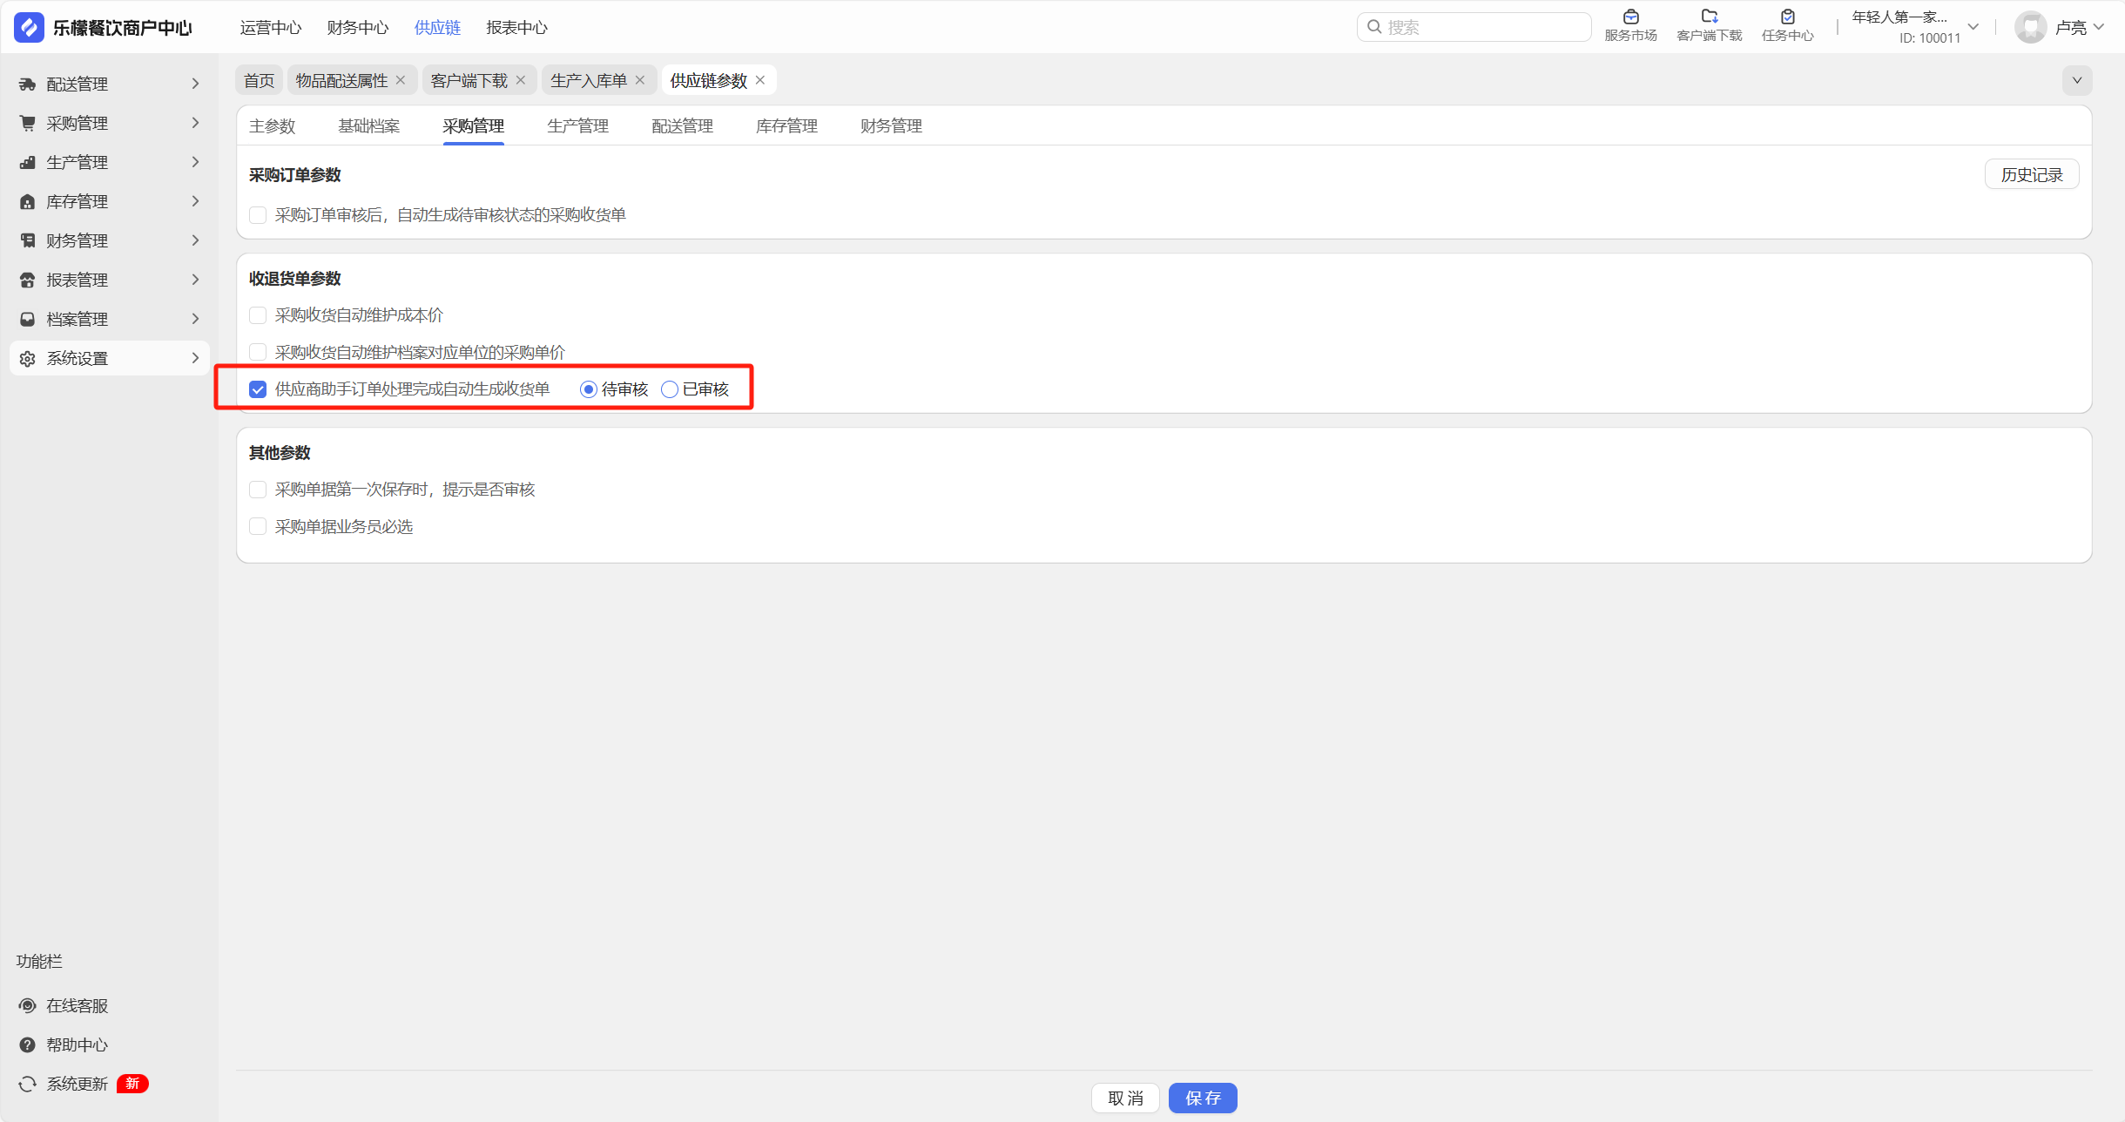This screenshot has width=2125, height=1122.
Task: Enable 采购收货自动维护成本价 checkbox
Action: 258,315
